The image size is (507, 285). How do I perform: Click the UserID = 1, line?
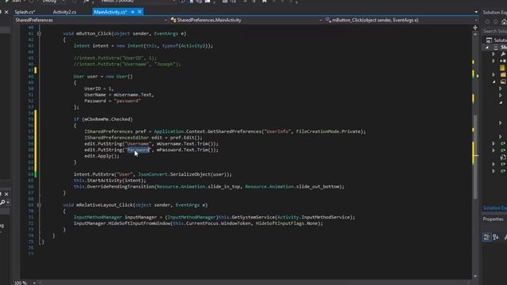coord(99,89)
